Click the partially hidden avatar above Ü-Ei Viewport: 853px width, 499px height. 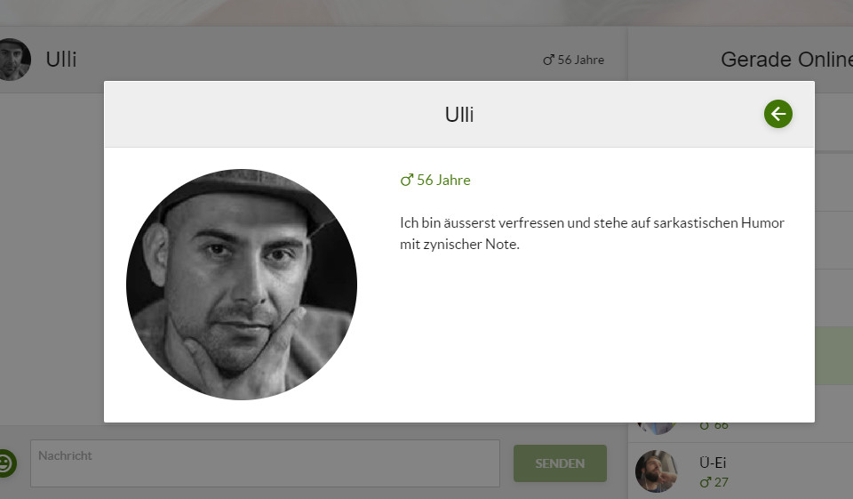657,428
